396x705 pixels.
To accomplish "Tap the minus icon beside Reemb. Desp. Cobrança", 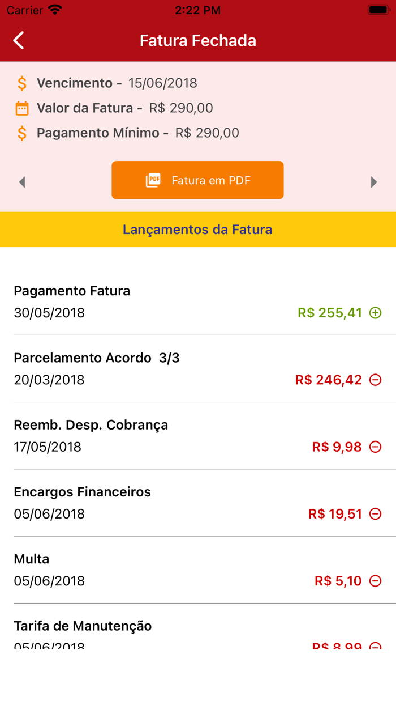I will click(x=375, y=447).
